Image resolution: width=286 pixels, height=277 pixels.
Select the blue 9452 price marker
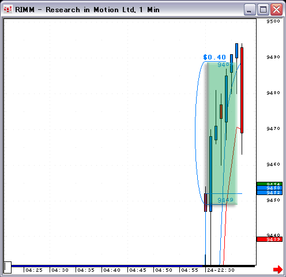(269, 193)
